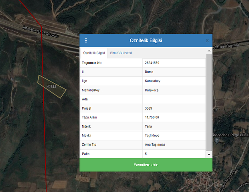Click the Bursa province value
The image size is (249, 192).
(149, 72)
